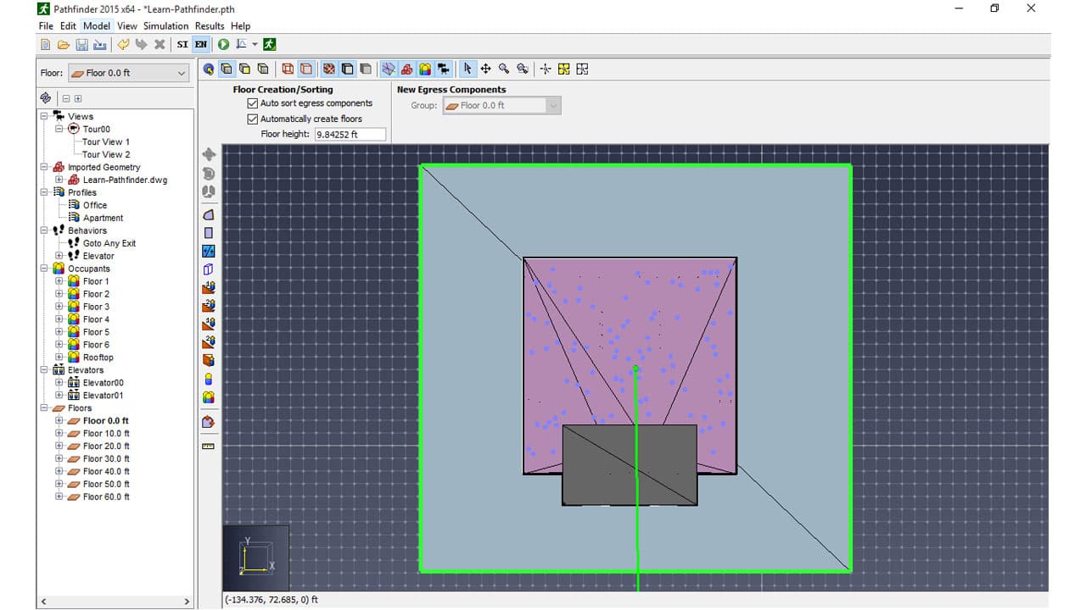Screen dimensions: 1086x610
Task: Click the Run Simulation green play button
Action: [224, 44]
